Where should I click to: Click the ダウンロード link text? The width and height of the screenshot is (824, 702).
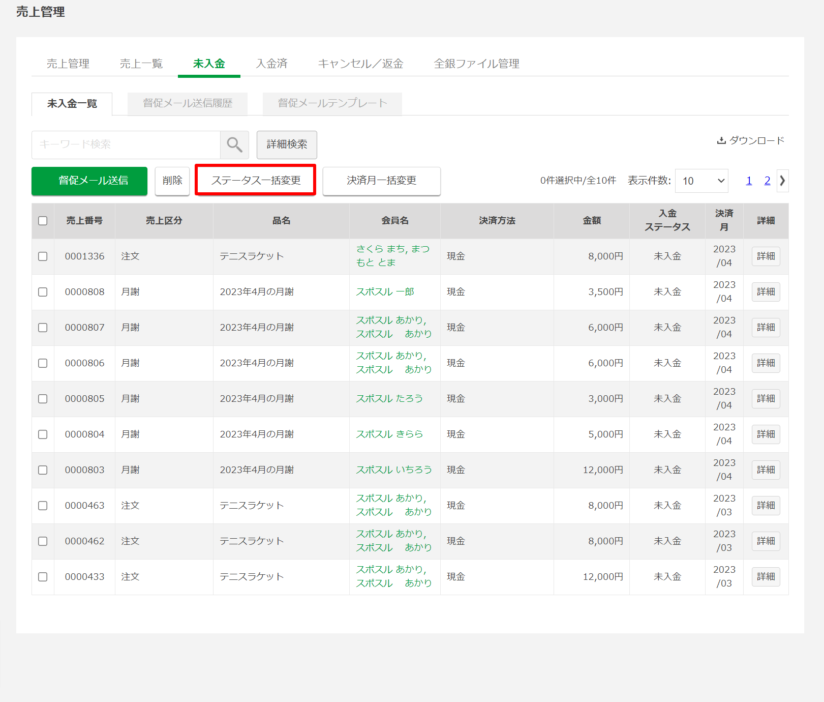click(x=757, y=140)
